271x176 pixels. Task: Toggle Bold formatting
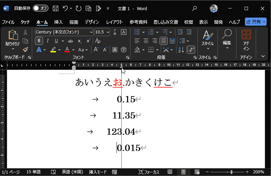tap(39, 41)
